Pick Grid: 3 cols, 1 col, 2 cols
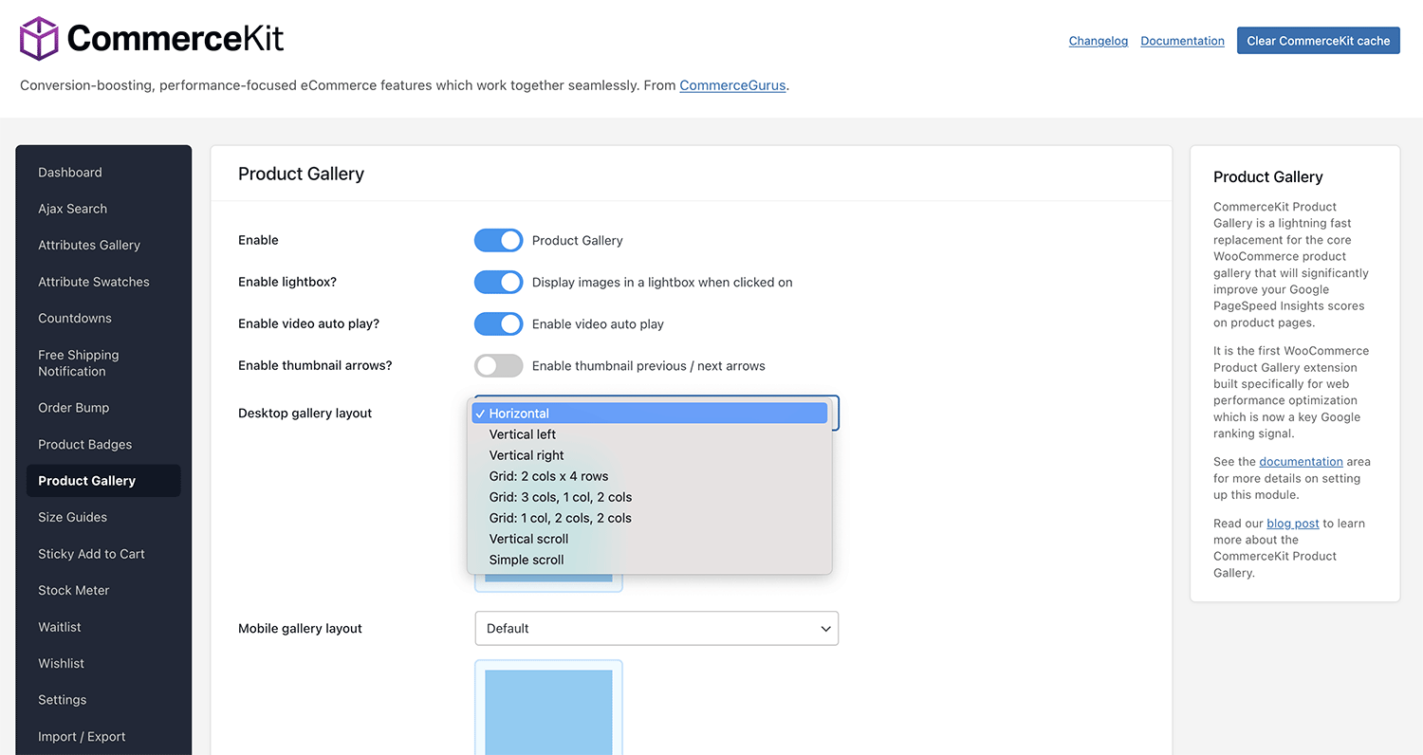Viewport: 1423px width, 755px height. (650, 497)
